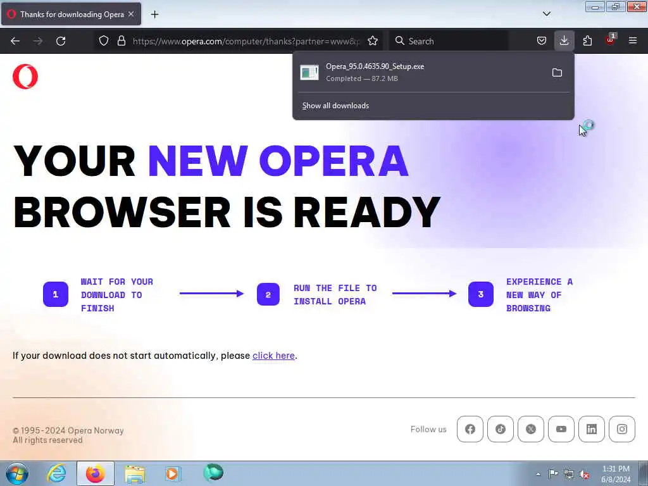Reload the current Opera page

[x=61, y=41]
